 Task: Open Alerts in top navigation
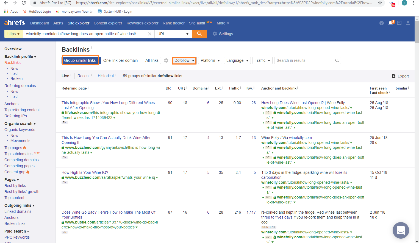58,23
